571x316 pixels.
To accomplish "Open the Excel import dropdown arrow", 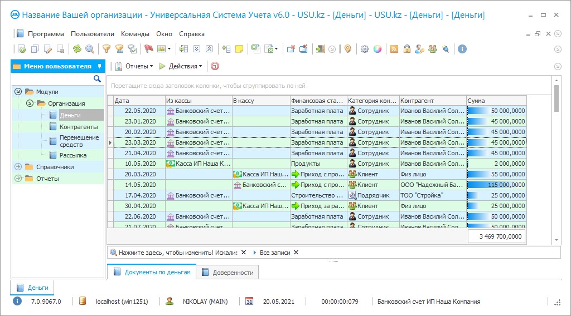I will point(277,49).
